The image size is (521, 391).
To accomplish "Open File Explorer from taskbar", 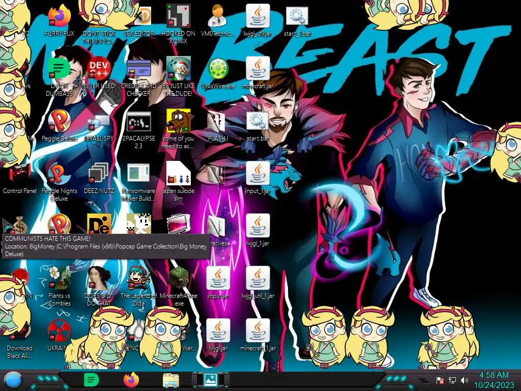I will (171, 380).
